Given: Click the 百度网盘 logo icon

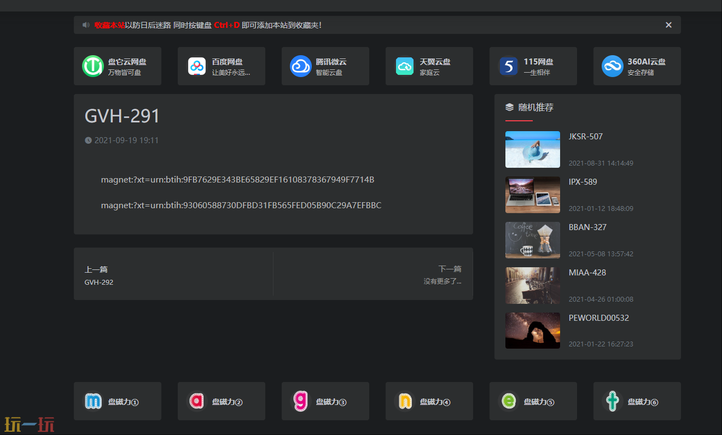Looking at the screenshot, I should coord(197,66).
